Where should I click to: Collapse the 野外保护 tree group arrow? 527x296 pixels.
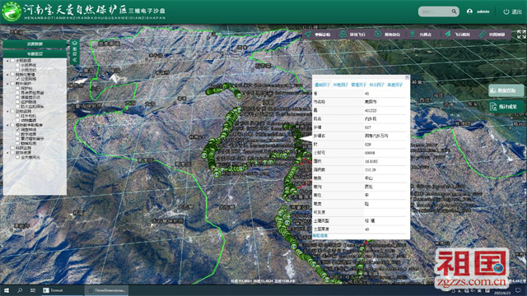[x=7, y=84]
